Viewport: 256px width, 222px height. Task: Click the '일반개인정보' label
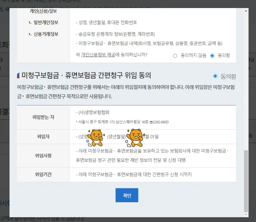[46, 22]
